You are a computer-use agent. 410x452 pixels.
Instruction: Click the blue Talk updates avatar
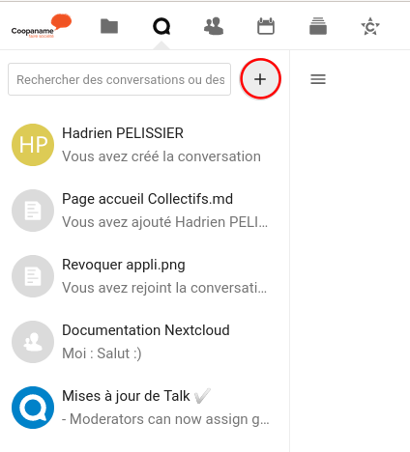[x=33, y=408]
